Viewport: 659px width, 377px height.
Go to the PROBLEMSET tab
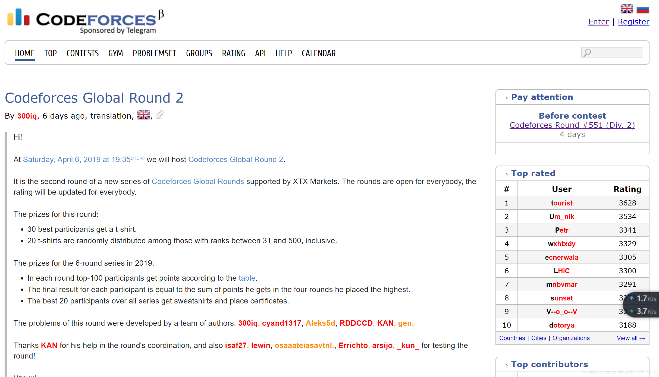click(x=154, y=53)
